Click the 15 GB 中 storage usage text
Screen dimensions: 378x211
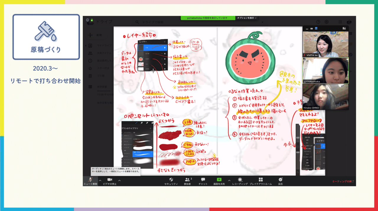(x=105, y=95)
